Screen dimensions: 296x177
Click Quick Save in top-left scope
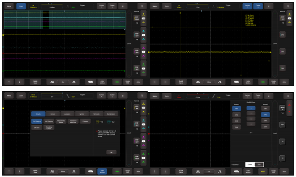coord(35,82)
